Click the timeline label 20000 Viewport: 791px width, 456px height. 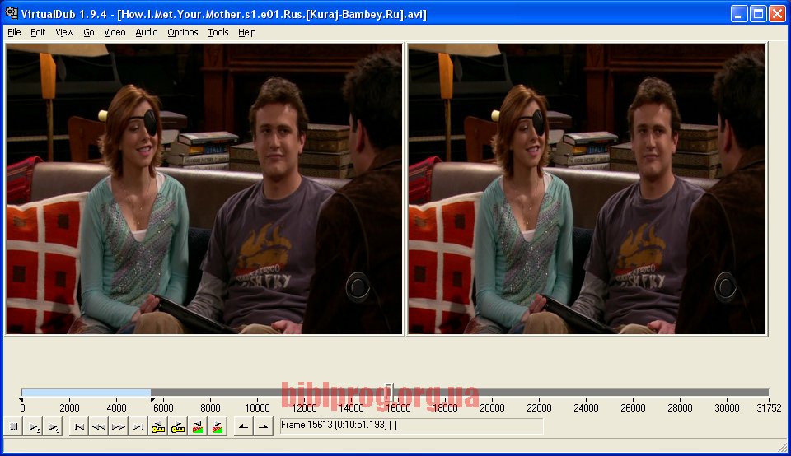click(x=492, y=408)
